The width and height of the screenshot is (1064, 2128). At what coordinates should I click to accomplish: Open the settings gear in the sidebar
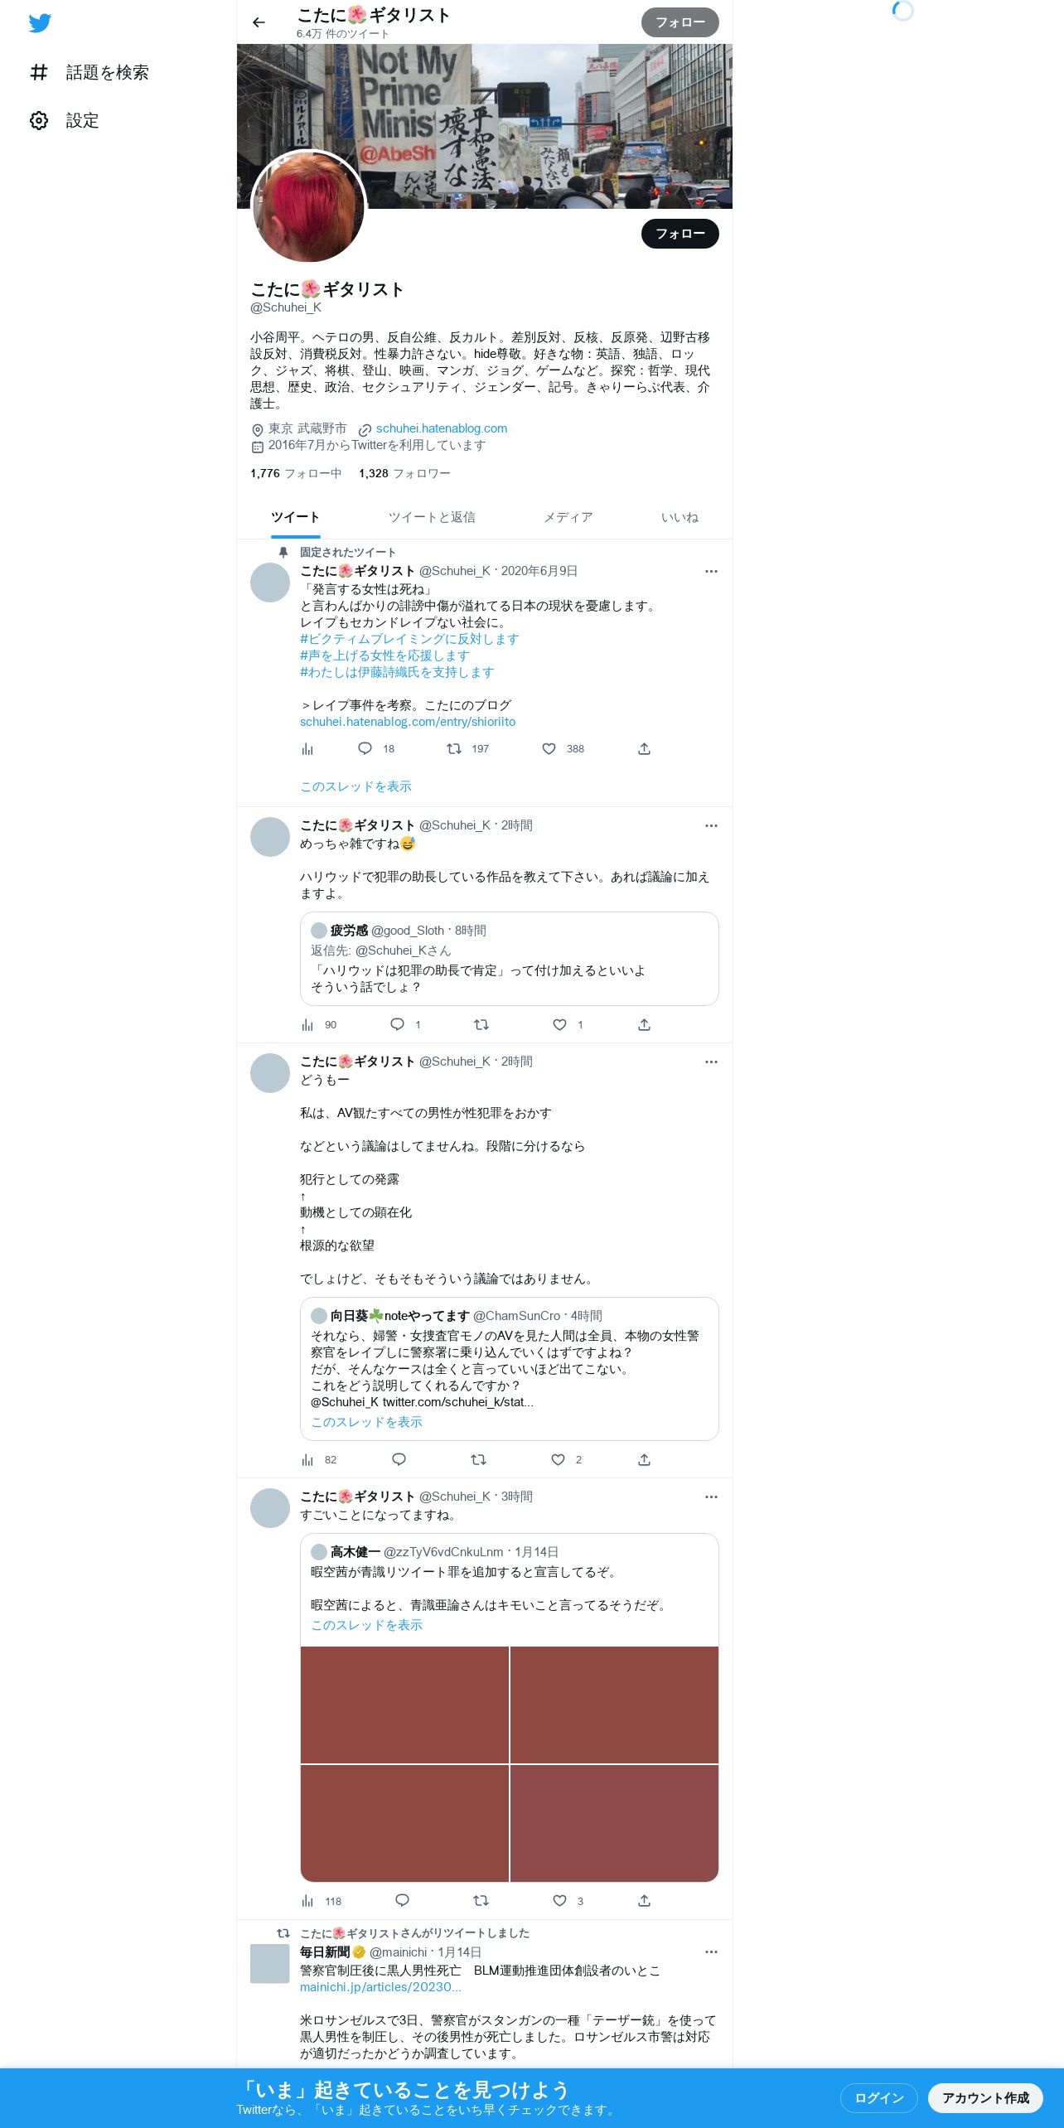click(39, 121)
